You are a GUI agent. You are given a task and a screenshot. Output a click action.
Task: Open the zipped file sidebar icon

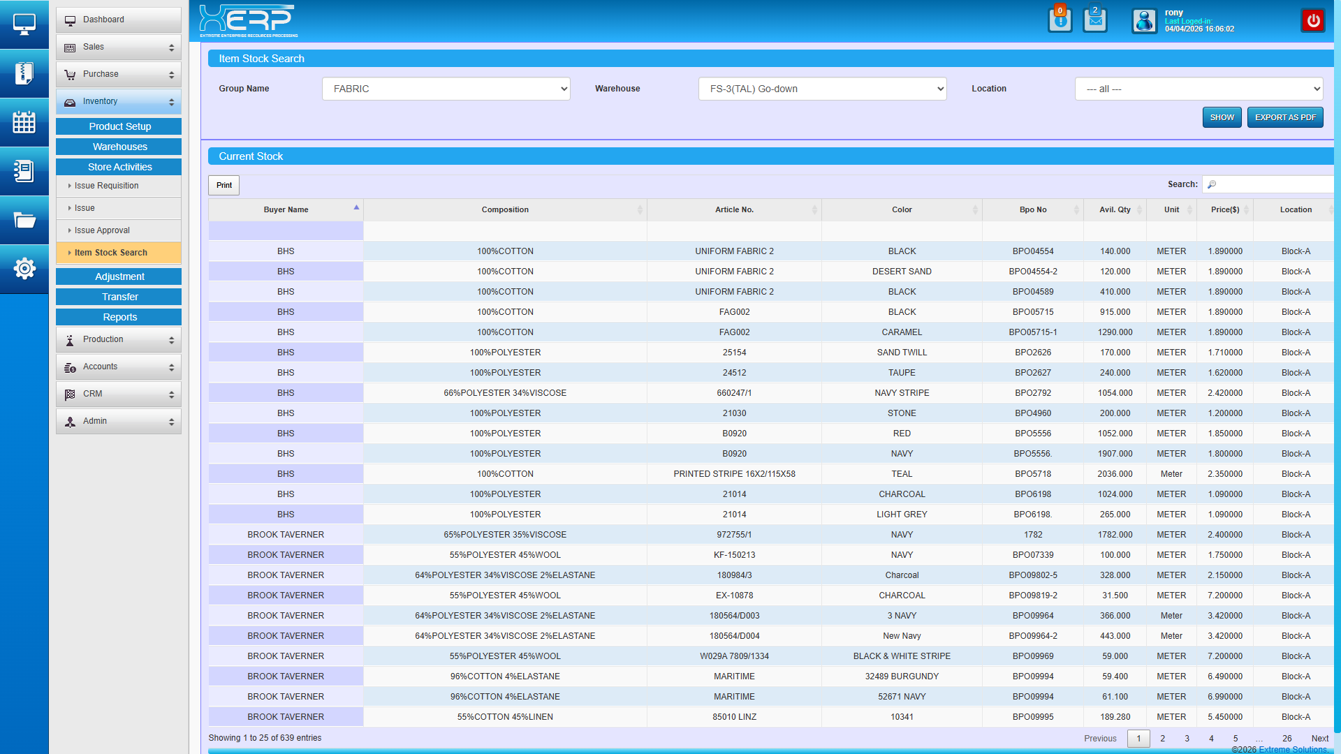click(x=24, y=73)
